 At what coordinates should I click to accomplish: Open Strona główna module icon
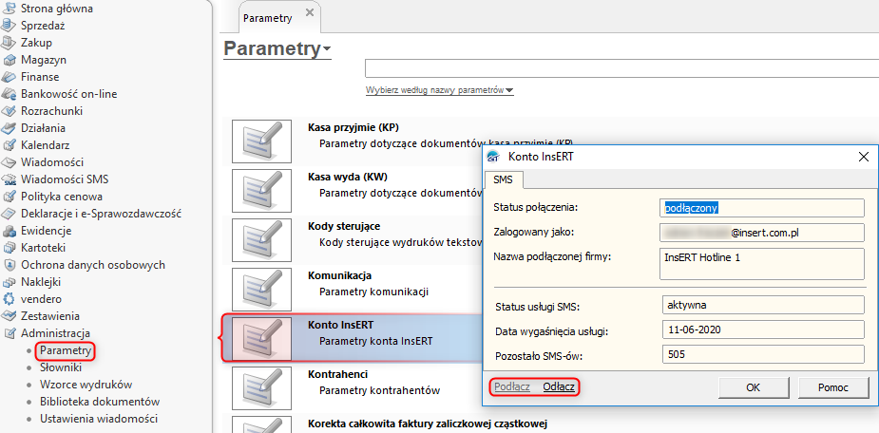point(9,9)
